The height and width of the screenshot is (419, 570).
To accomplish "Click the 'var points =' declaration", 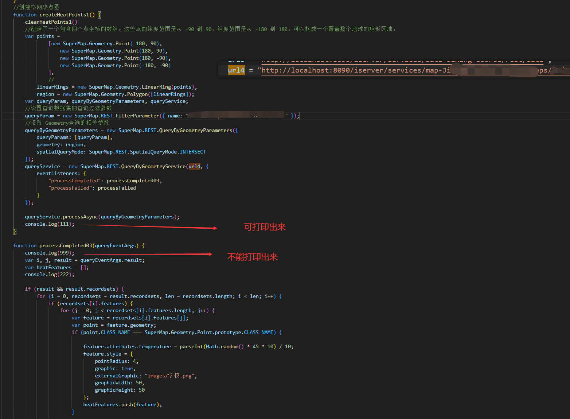I will 42,36.
